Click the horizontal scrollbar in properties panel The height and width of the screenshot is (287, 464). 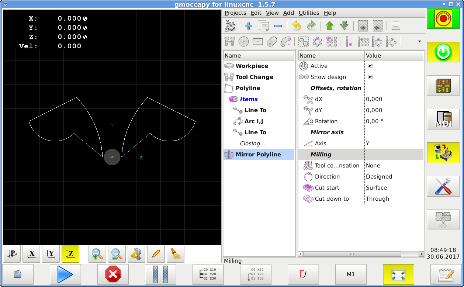(361, 254)
